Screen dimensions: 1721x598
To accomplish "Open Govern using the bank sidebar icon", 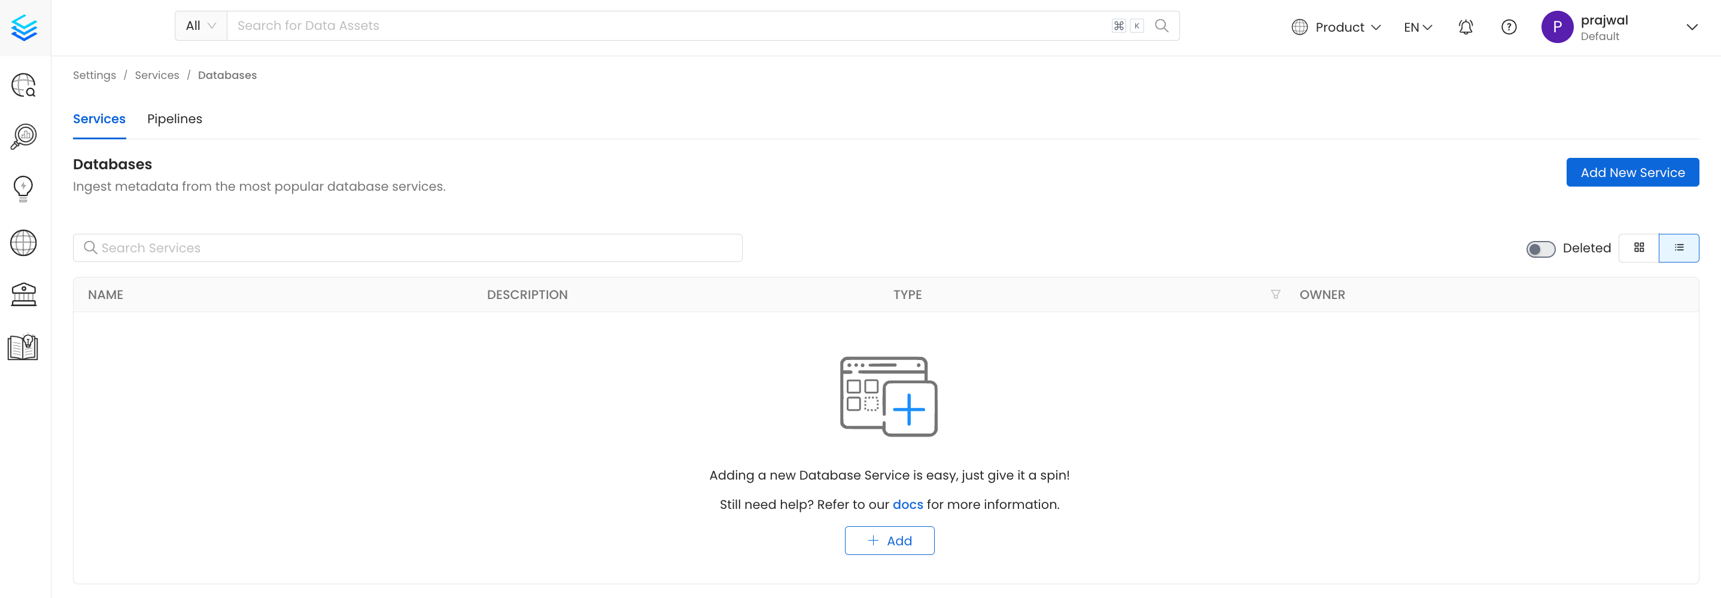I will tap(23, 294).
